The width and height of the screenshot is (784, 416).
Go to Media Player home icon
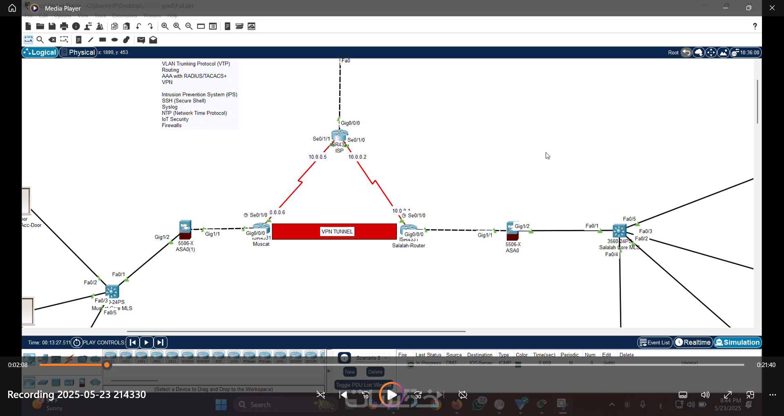(x=12, y=8)
